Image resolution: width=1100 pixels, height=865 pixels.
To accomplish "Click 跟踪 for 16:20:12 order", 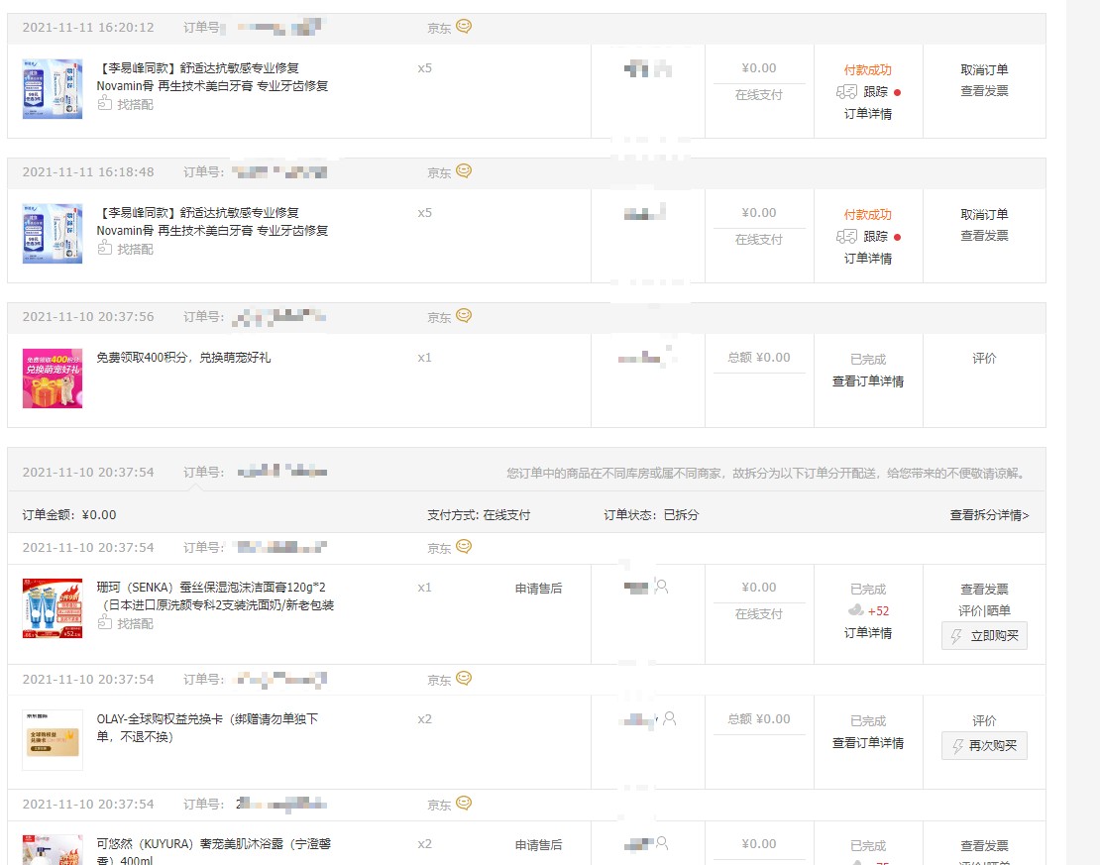I will 875,92.
